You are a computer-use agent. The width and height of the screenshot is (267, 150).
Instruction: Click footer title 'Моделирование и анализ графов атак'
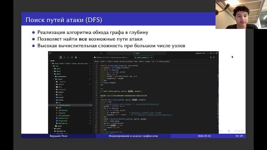pos(133,136)
